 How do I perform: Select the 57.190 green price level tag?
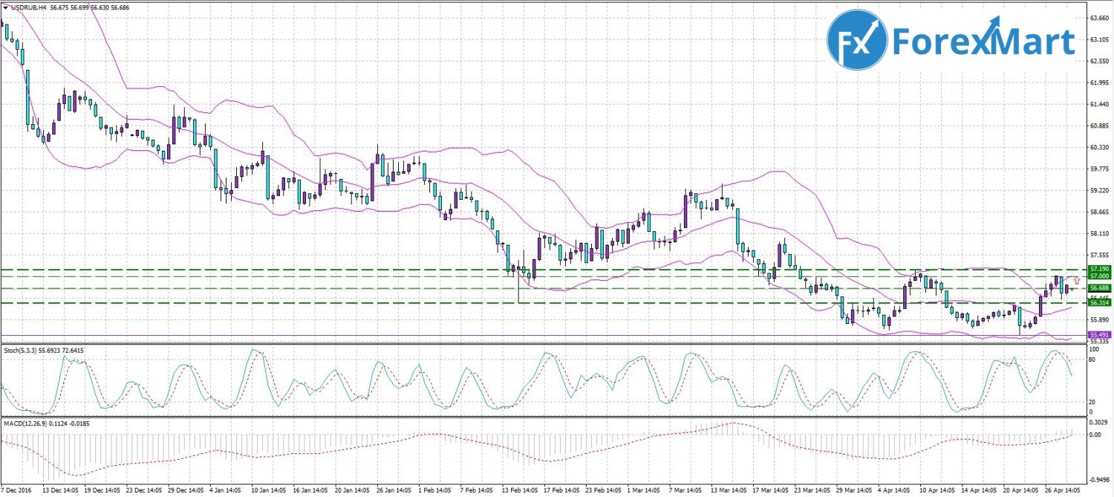[x=1098, y=268]
